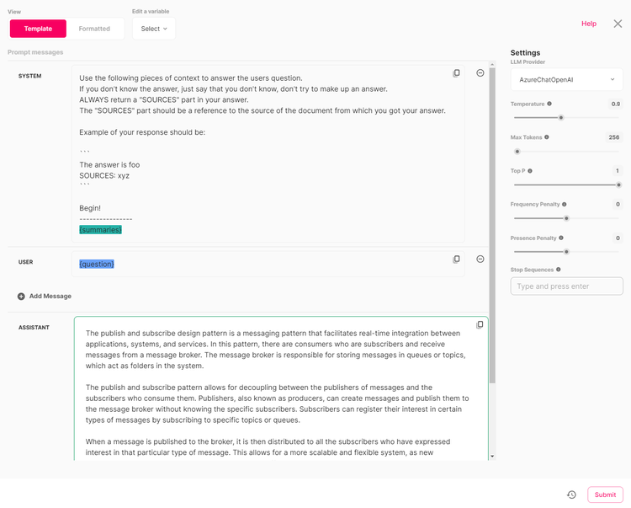Viewport: 631px width, 508px height.
Task: Open prompt history clock icon
Action: 571,495
